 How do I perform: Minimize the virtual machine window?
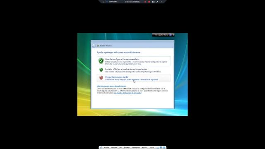point(158,148)
